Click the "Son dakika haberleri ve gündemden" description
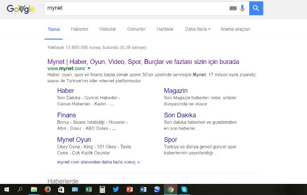Screen dimensions: 307x195 pyautogui.click(x=200, y=125)
